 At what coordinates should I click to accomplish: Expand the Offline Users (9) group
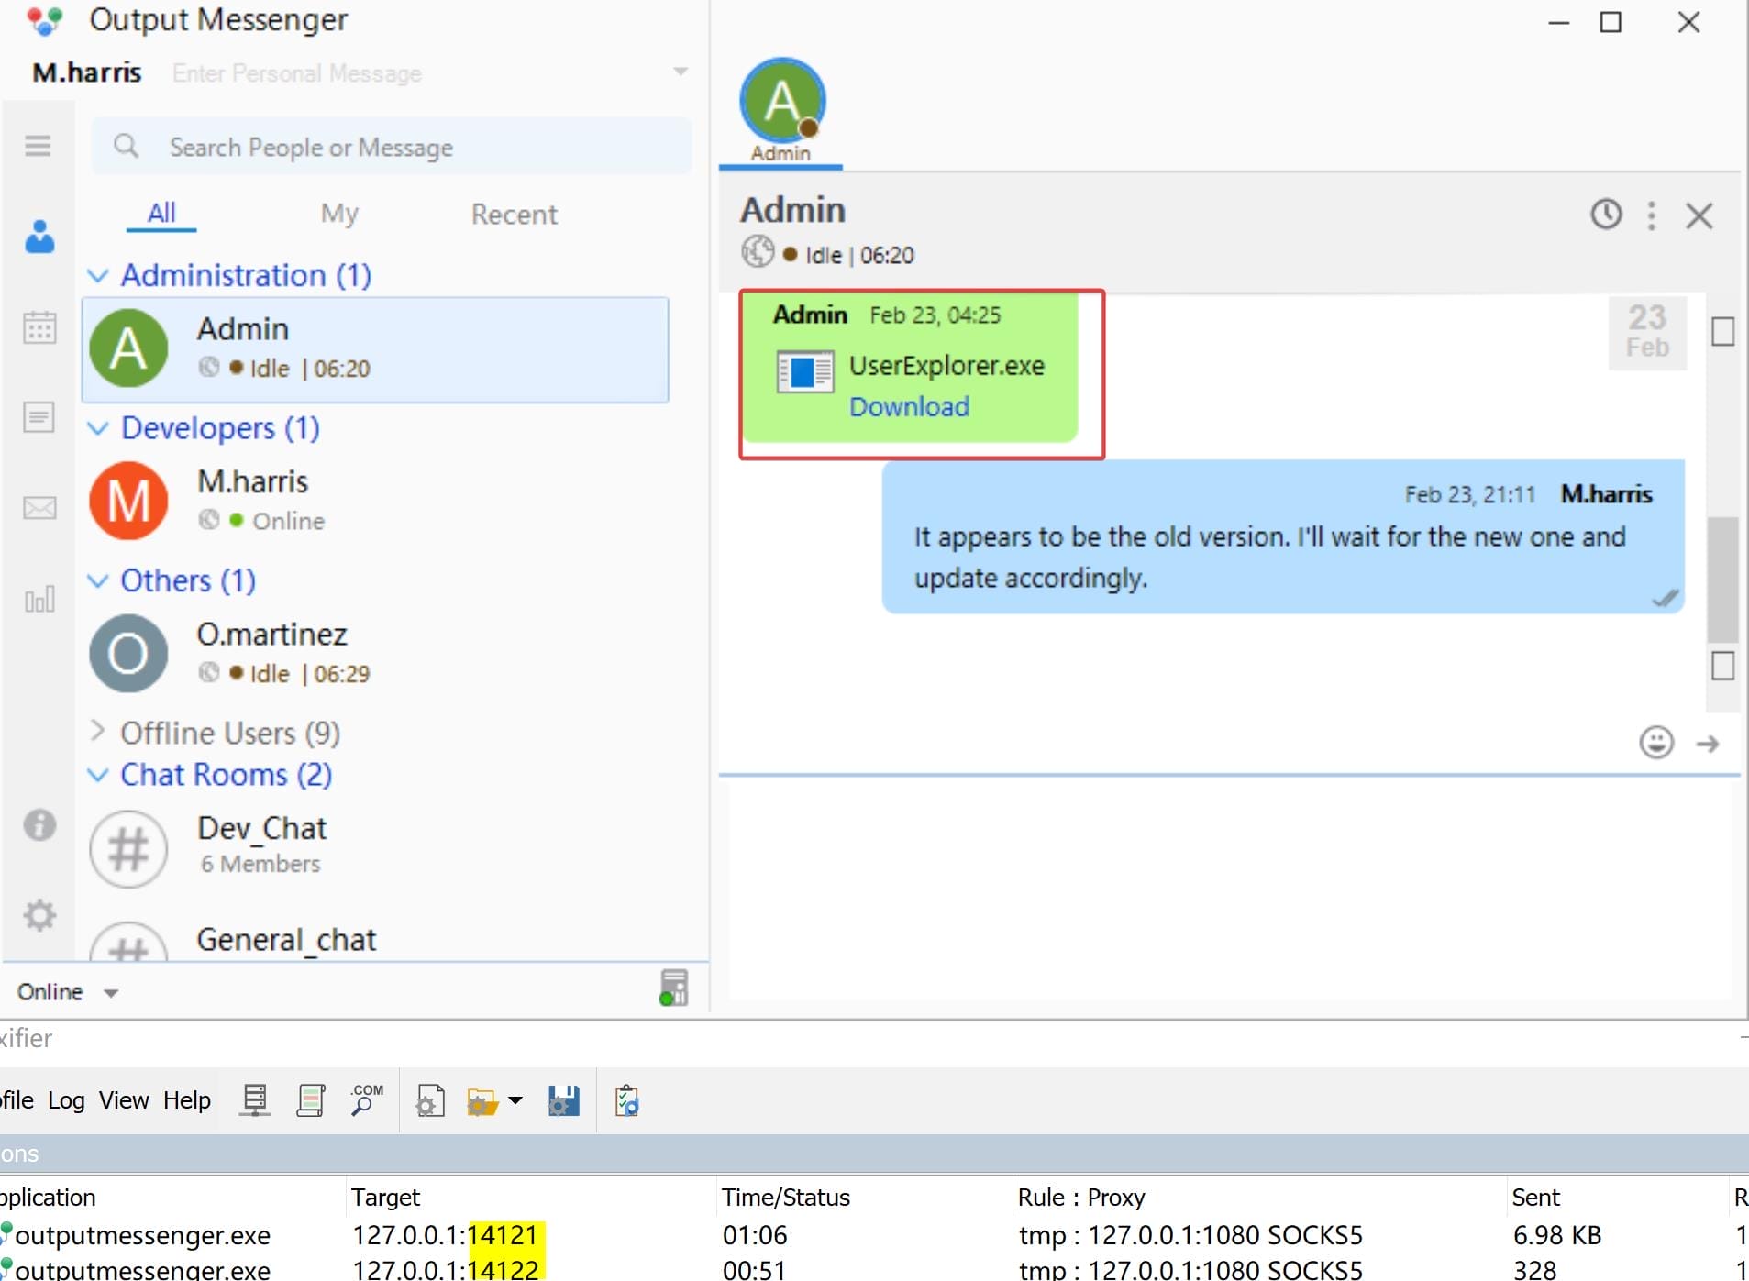97,731
